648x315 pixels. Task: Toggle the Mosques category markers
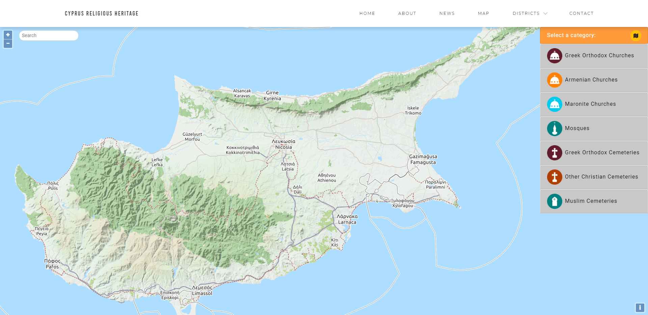pos(594,128)
